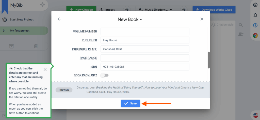Click the Publisher Place field
Viewport: 260px width, 120px height.
145,49
